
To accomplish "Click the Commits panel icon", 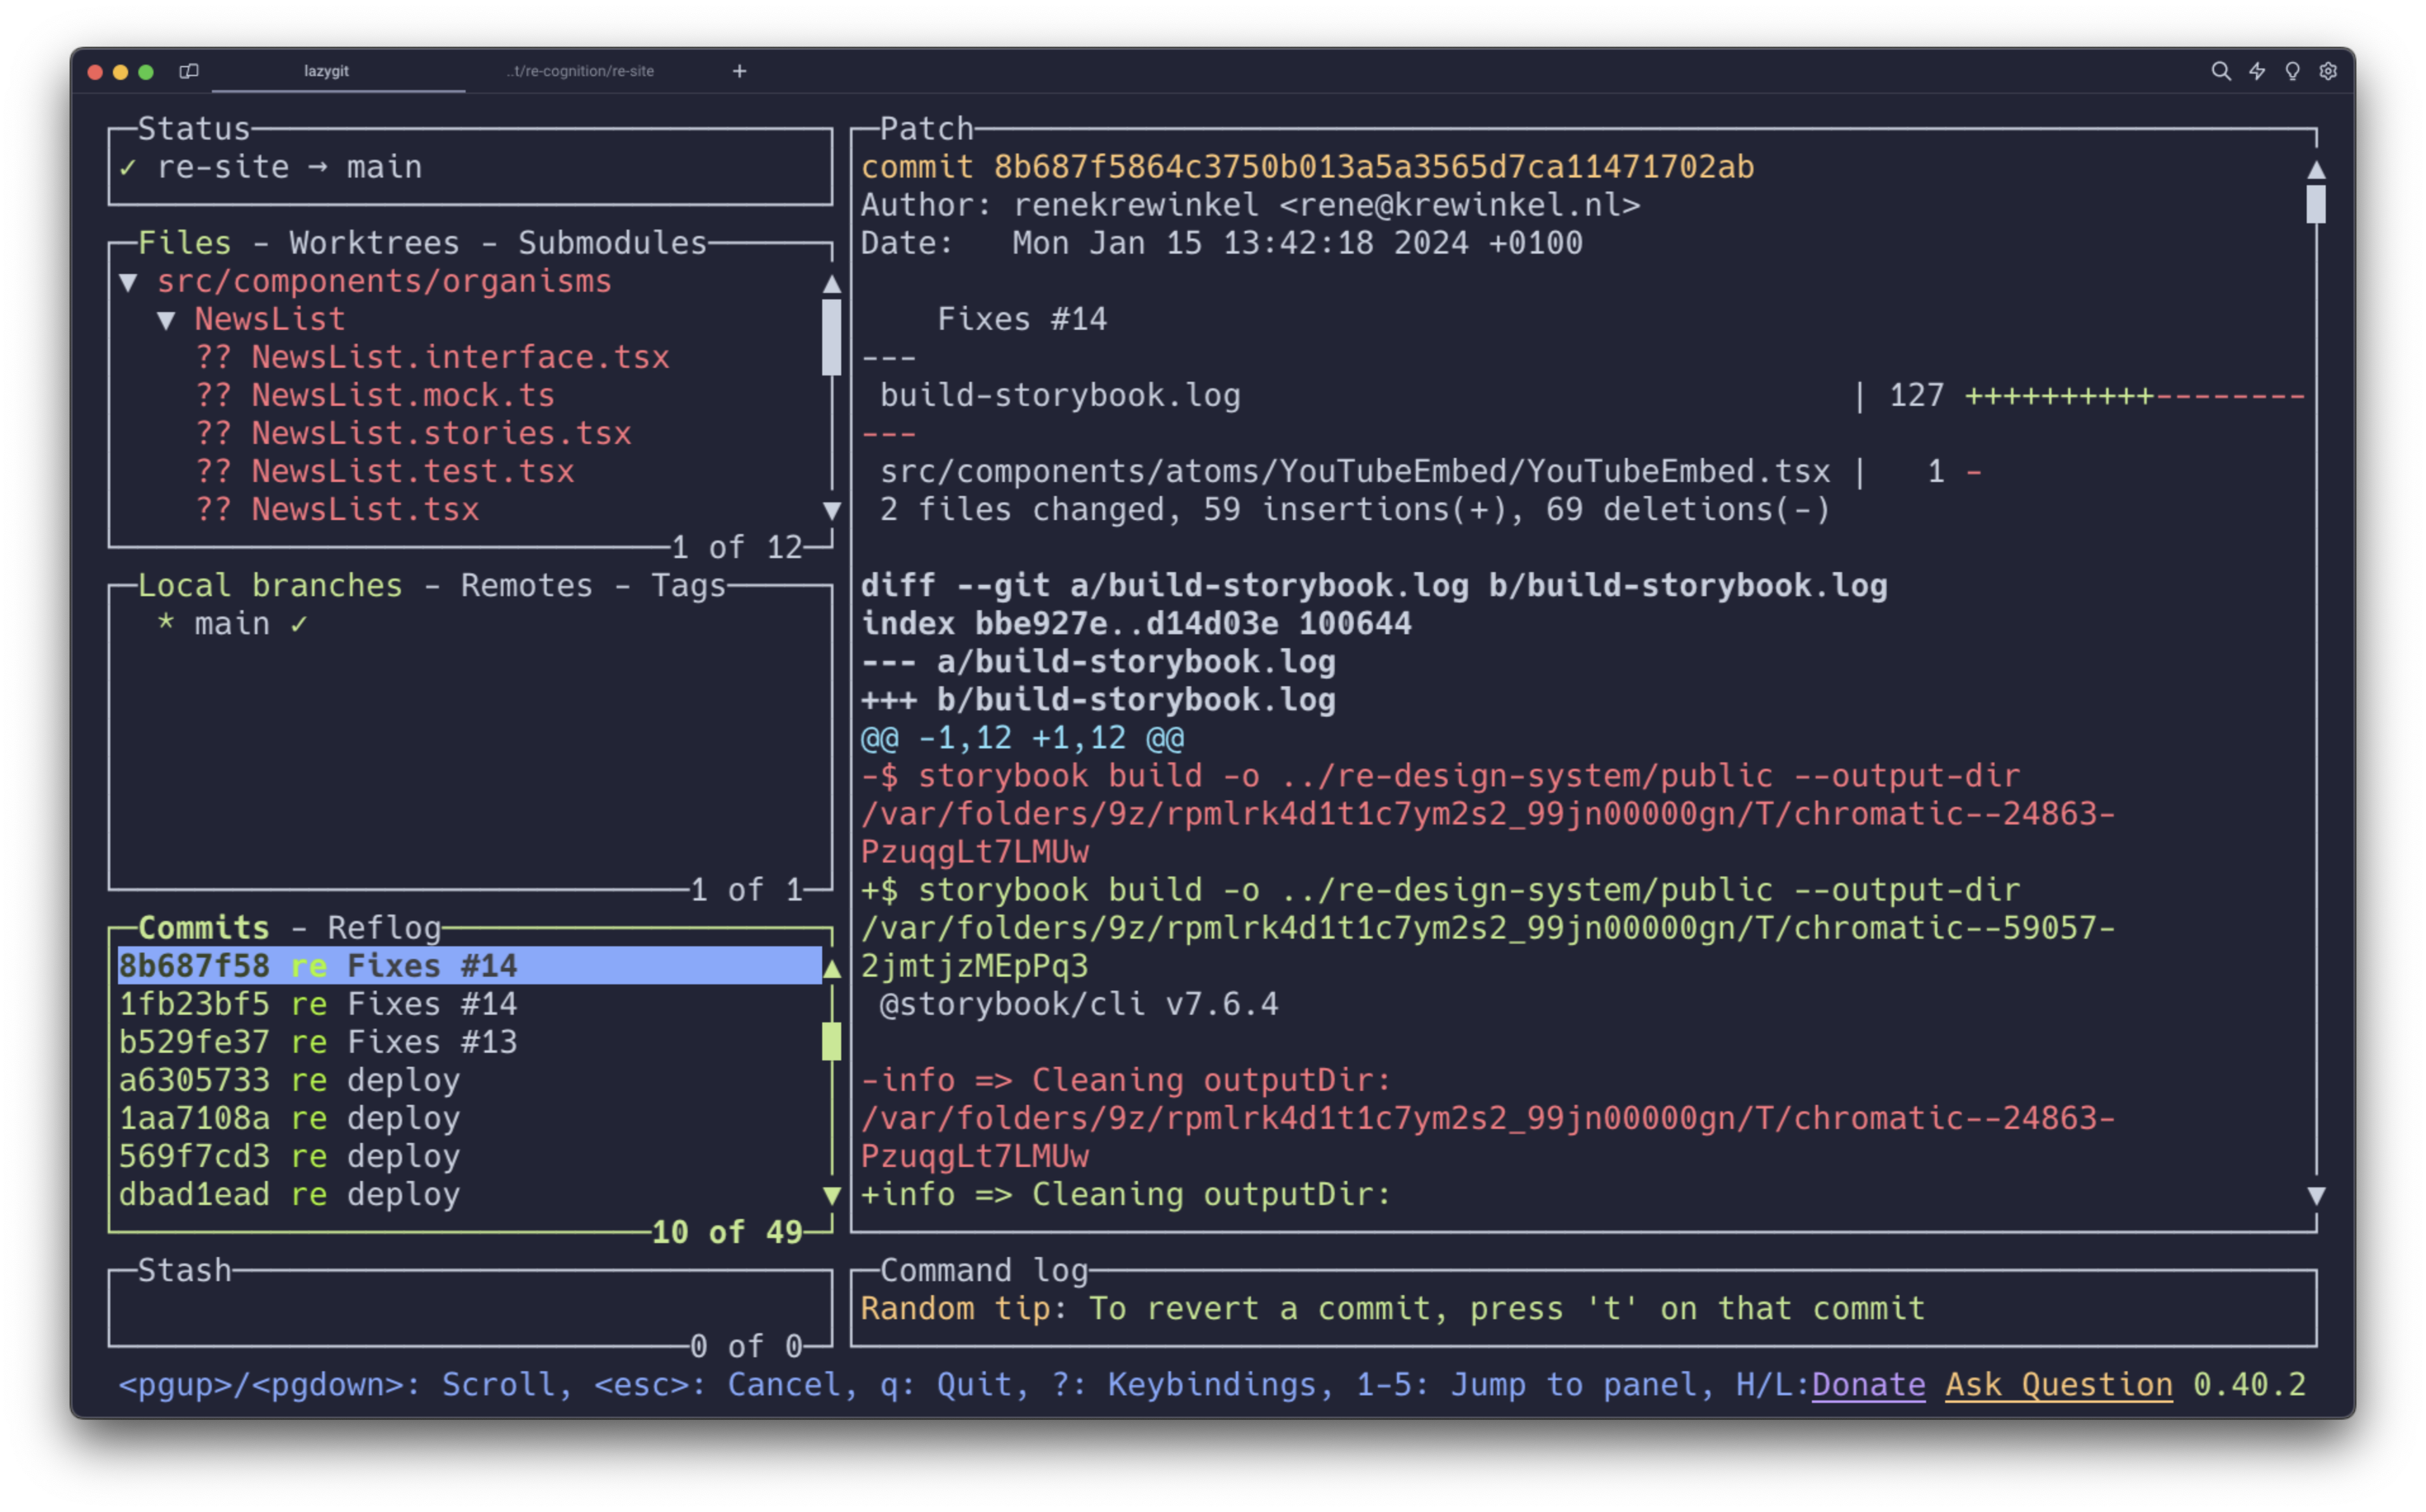I will point(195,925).
